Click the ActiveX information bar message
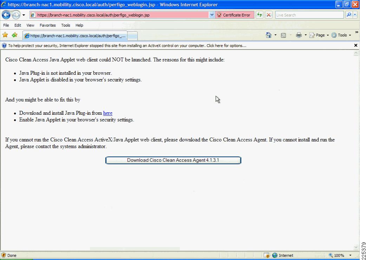 tap(127, 46)
